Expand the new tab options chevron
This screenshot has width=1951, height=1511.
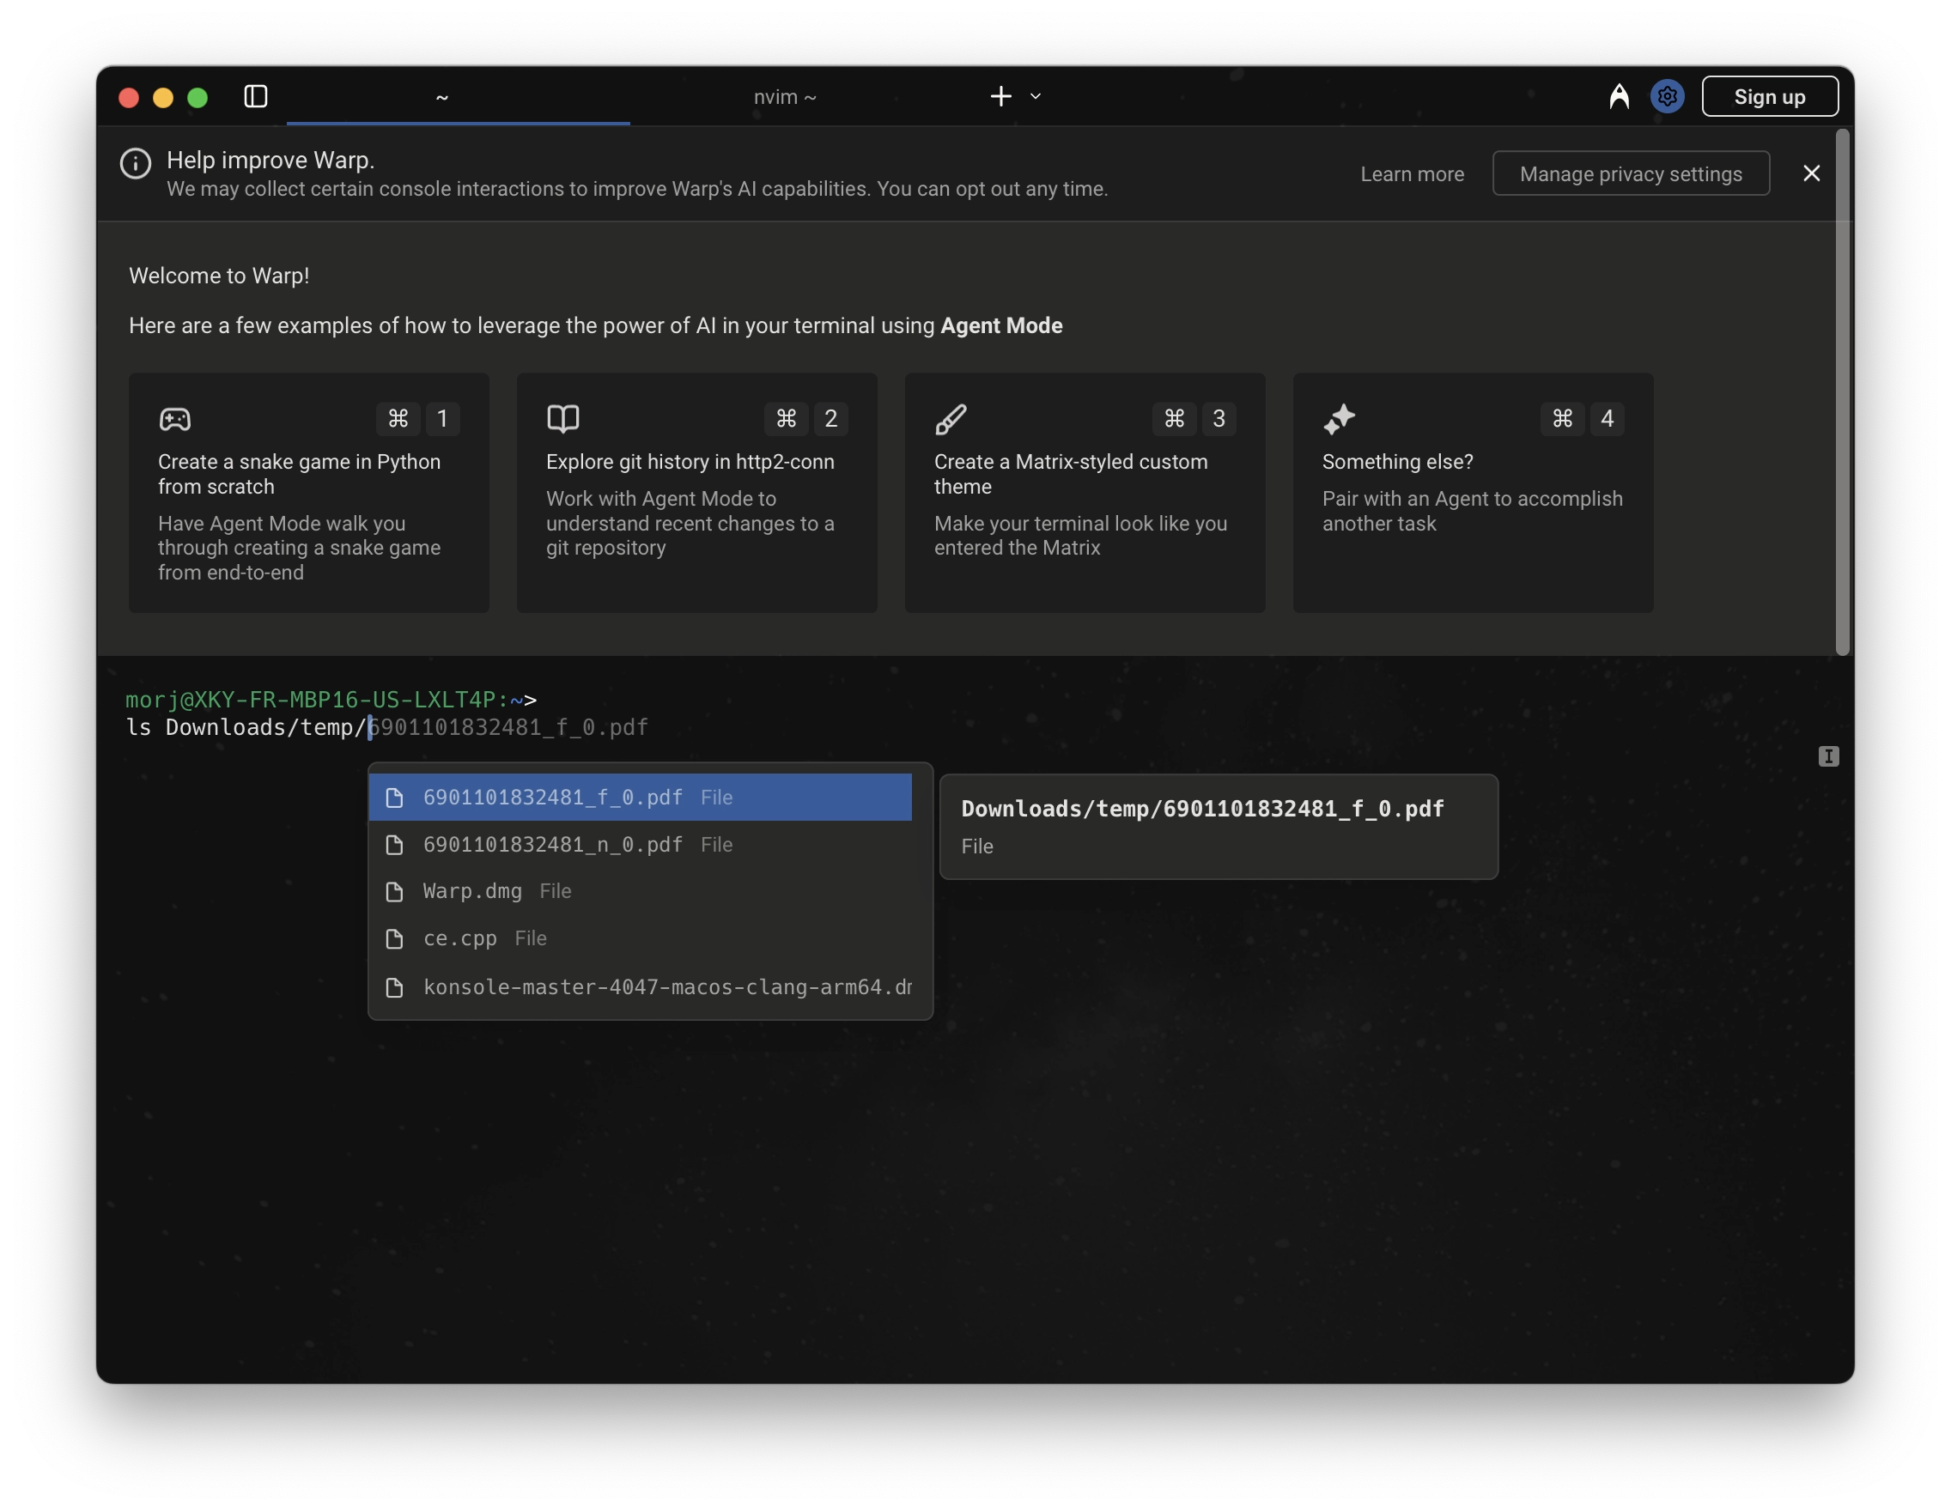pos(1036,96)
